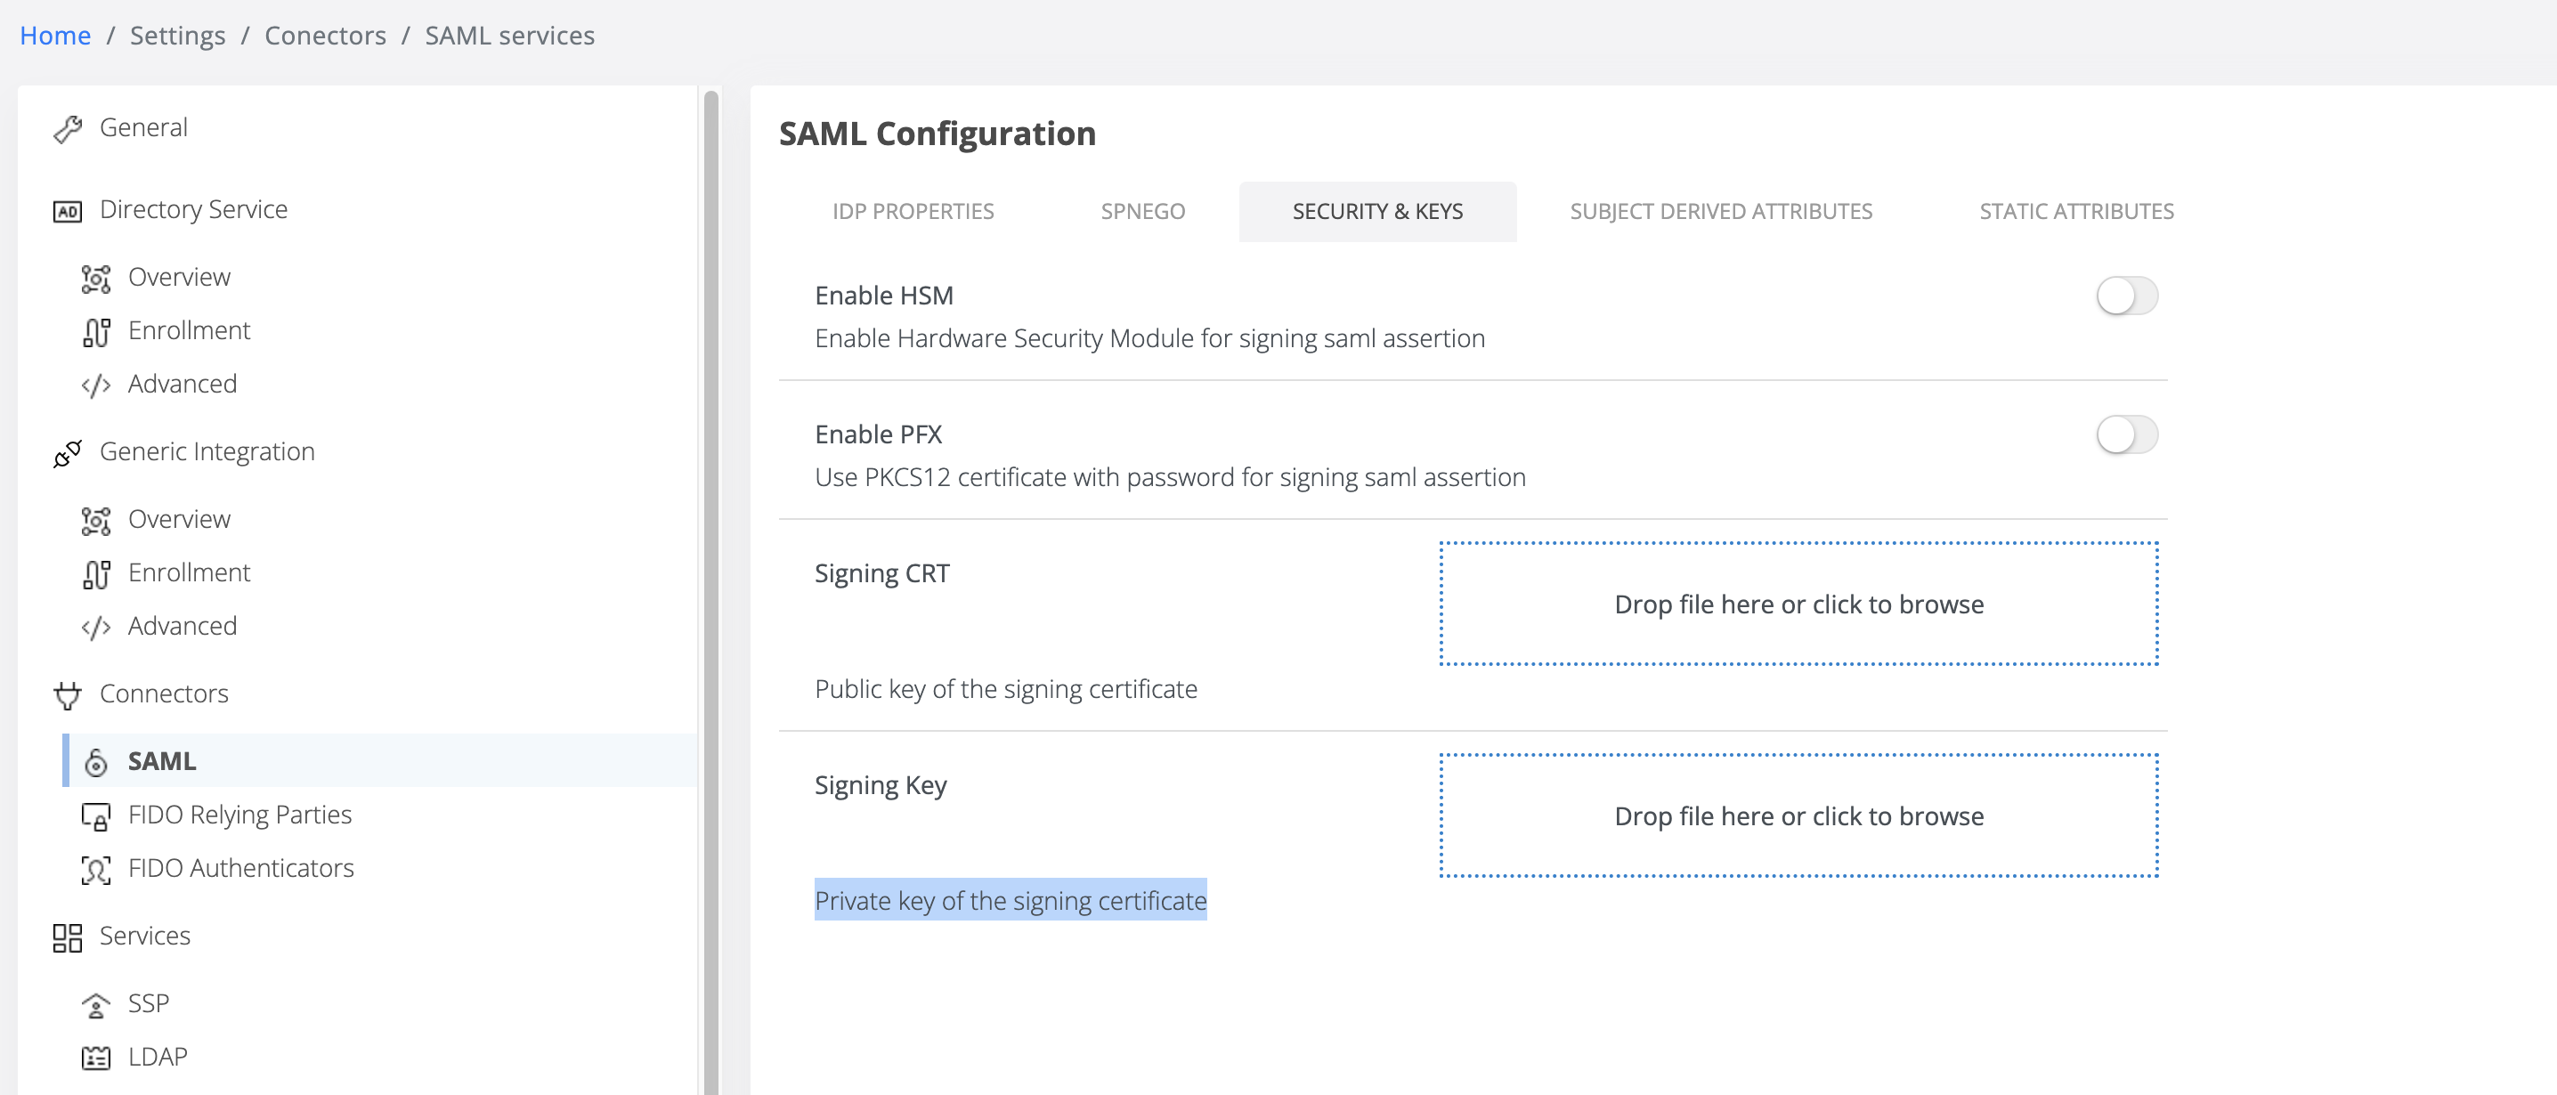This screenshot has height=1095, width=2557.
Task: Click the Signing CRT file drop zone
Action: click(1798, 604)
